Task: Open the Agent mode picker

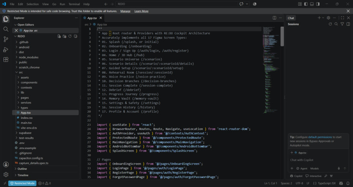Action: (302, 169)
